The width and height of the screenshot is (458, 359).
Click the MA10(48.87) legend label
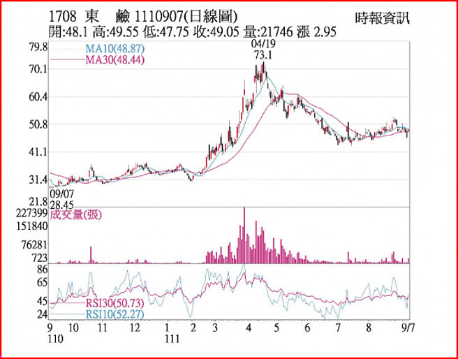tap(114, 48)
